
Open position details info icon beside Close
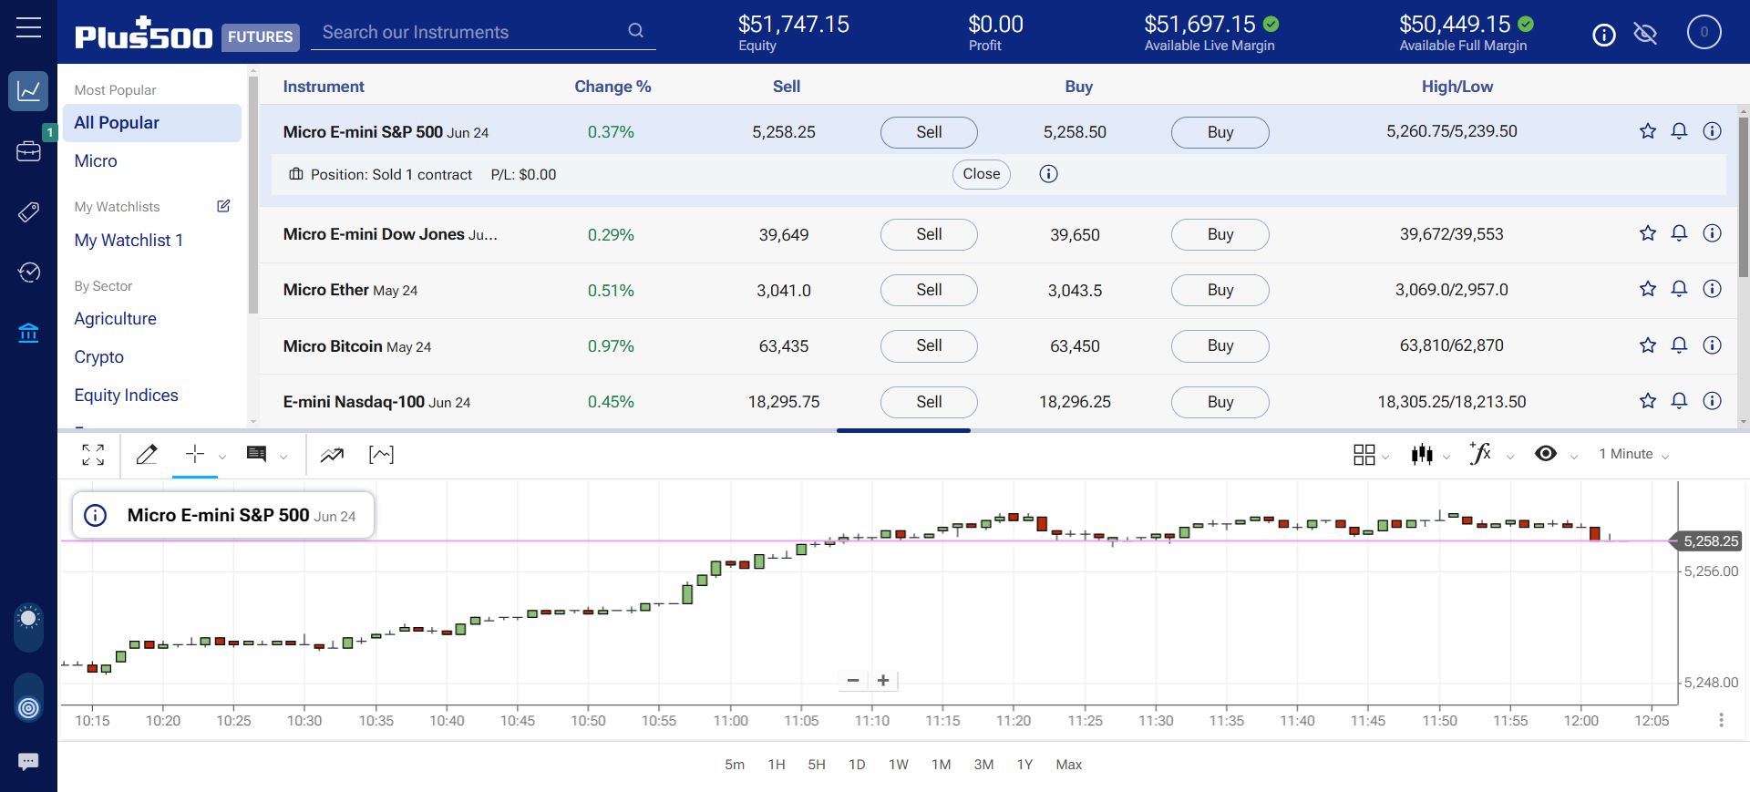coord(1049,174)
